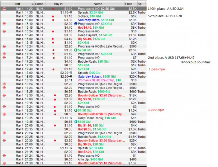This screenshot has height=167, width=218.
Task: Click the $7.5K prize of Bounty Builder $1.10
Action: 132,163
